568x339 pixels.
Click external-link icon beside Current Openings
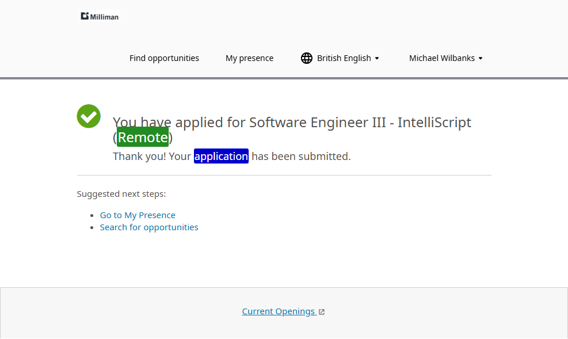click(x=322, y=312)
